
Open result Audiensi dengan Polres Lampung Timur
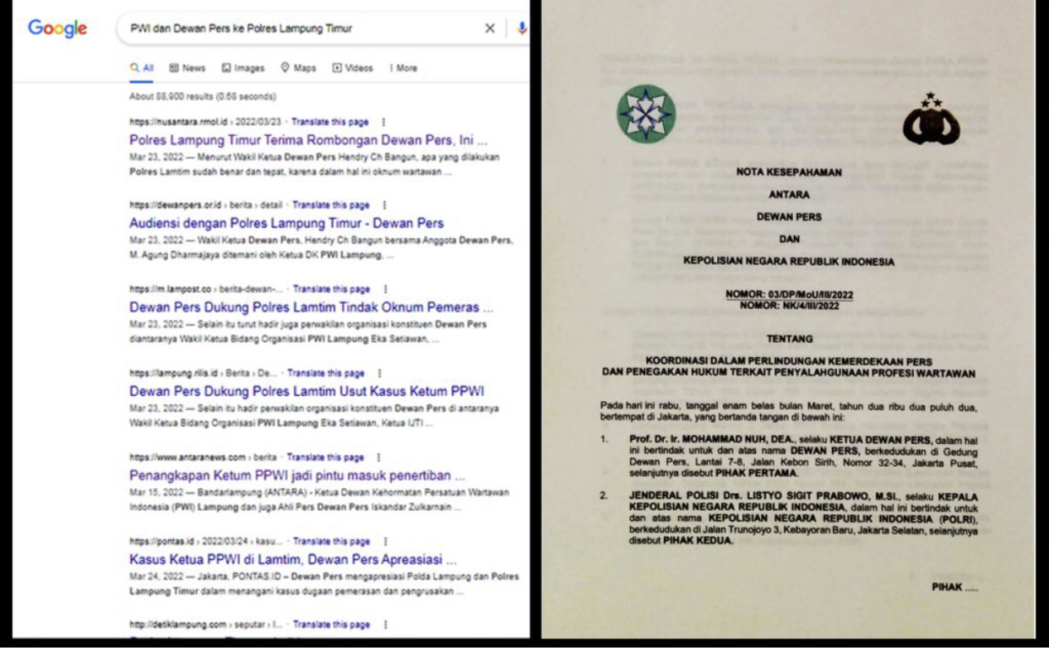(x=286, y=223)
